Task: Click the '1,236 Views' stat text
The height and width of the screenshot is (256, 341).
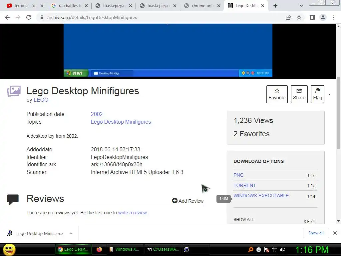Action: click(x=253, y=120)
